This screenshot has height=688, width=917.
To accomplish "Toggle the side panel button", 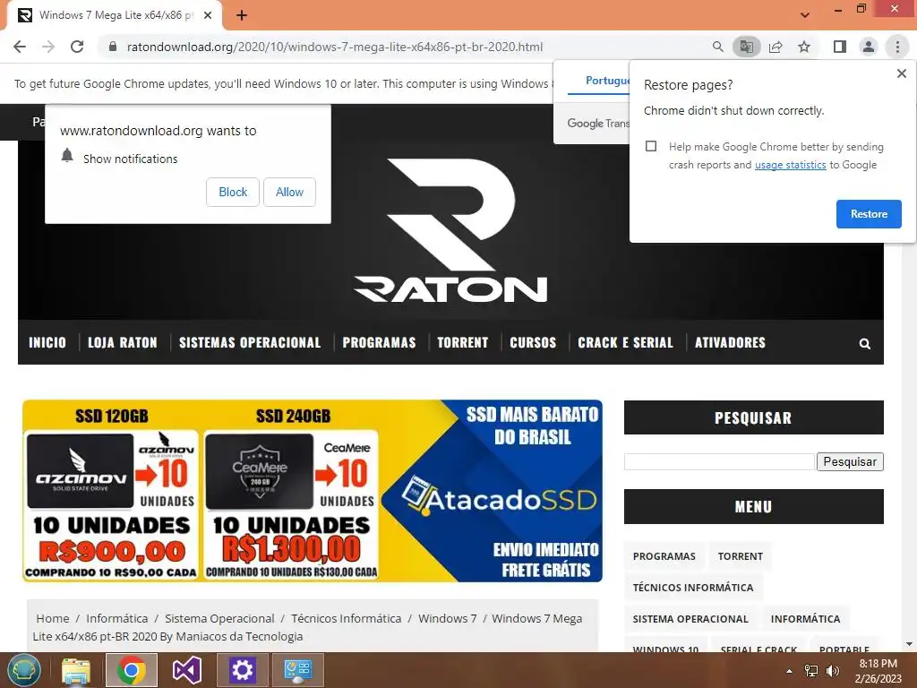I will click(x=840, y=47).
